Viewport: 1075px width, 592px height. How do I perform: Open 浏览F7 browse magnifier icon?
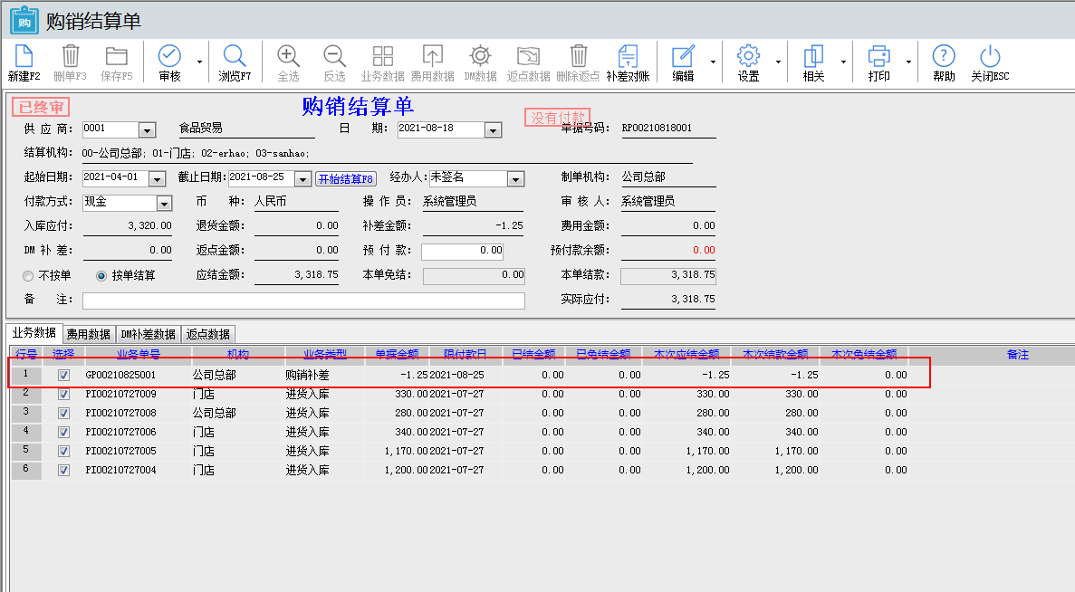coord(235,56)
